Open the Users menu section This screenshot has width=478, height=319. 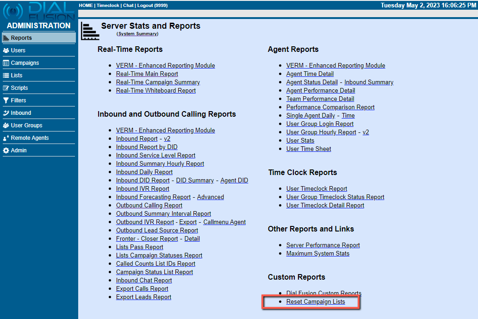coord(39,50)
